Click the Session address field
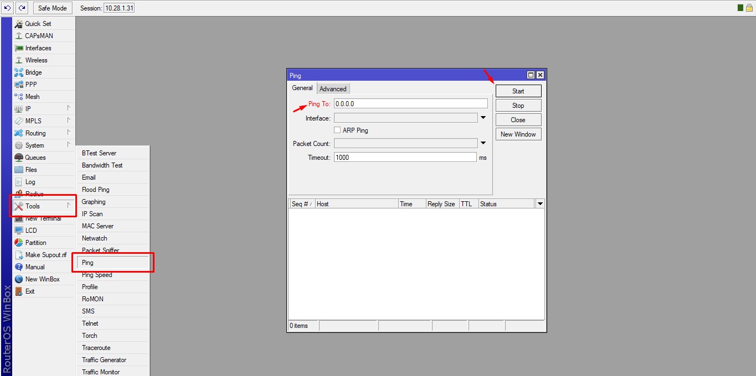The width and height of the screenshot is (756, 376). (x=119, y=8)
